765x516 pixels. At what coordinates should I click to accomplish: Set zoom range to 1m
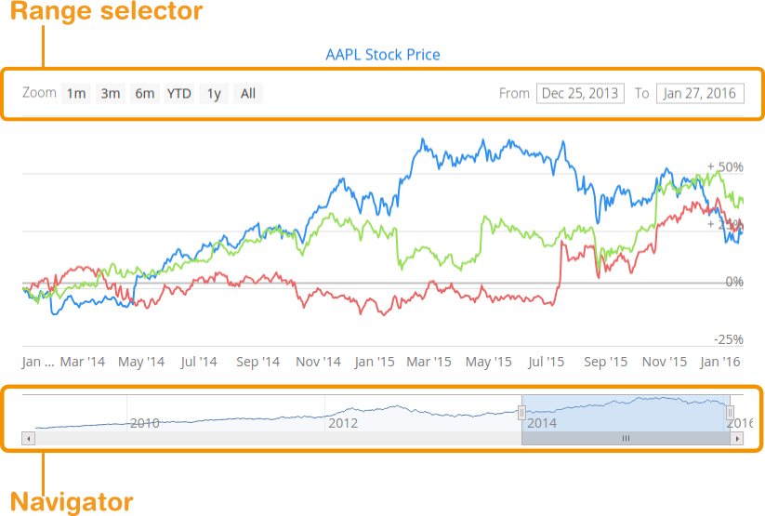(75, 93)
